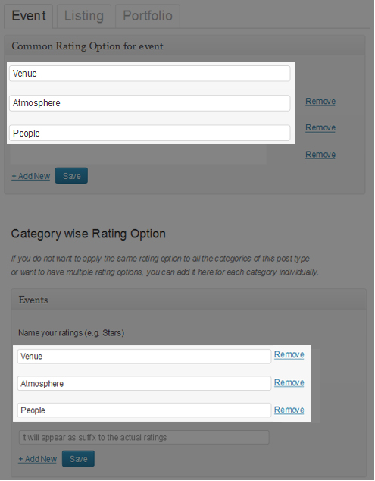Open the Portfolio tab

pyautogui.click(x=148, y=16)
